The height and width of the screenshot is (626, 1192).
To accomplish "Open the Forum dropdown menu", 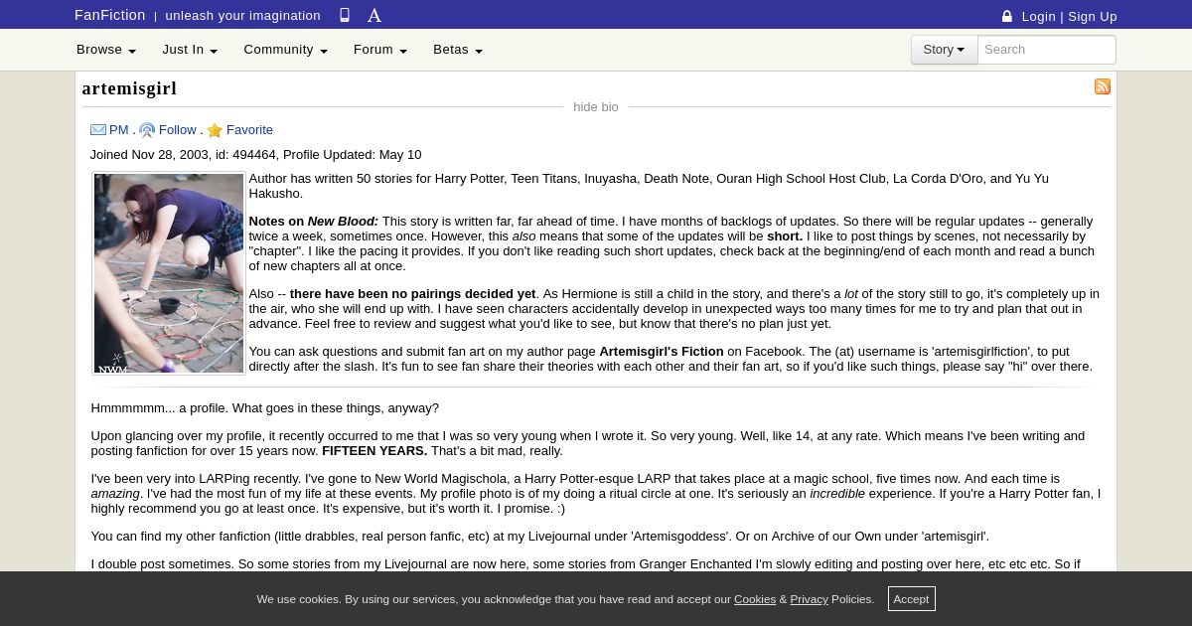I will click(x=380, y=50).
